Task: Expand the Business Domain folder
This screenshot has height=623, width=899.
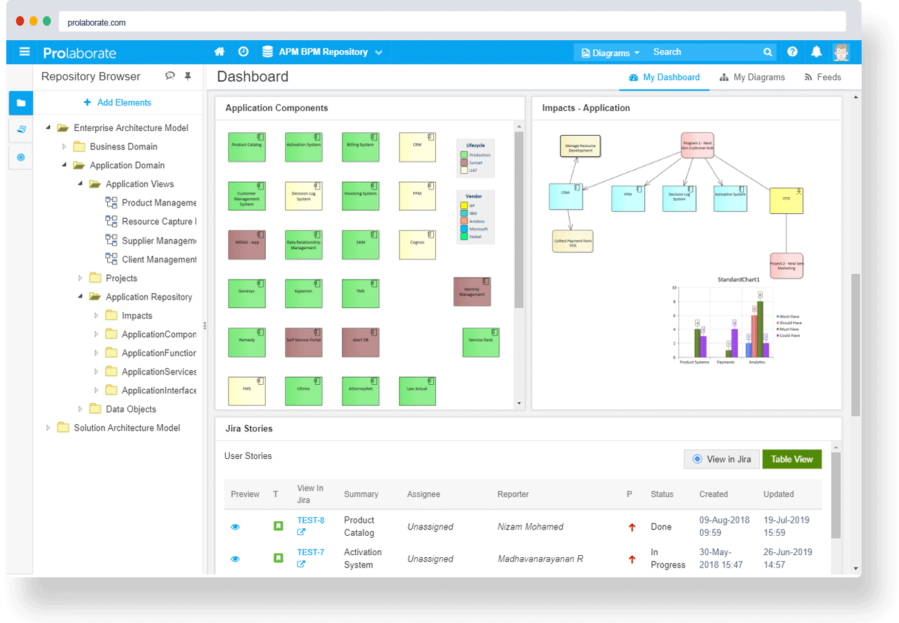Action: tap(64, 147)
